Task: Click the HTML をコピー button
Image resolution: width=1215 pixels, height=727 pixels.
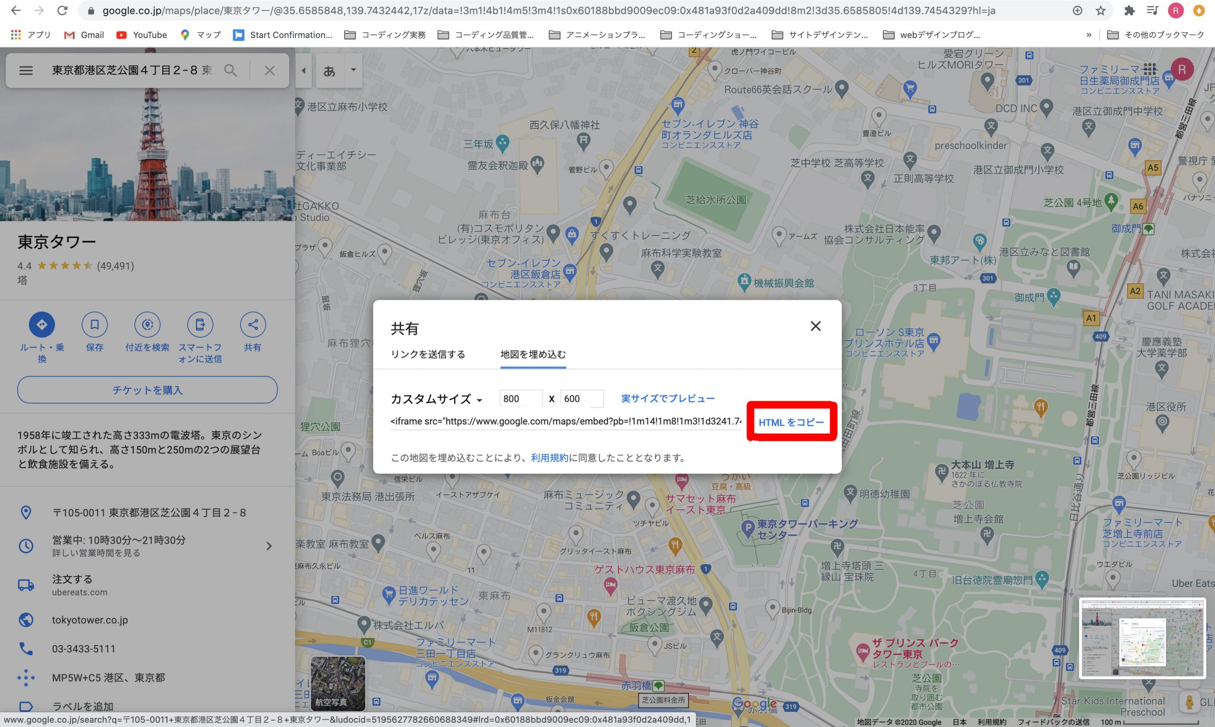Action: [x=791, y=422]
